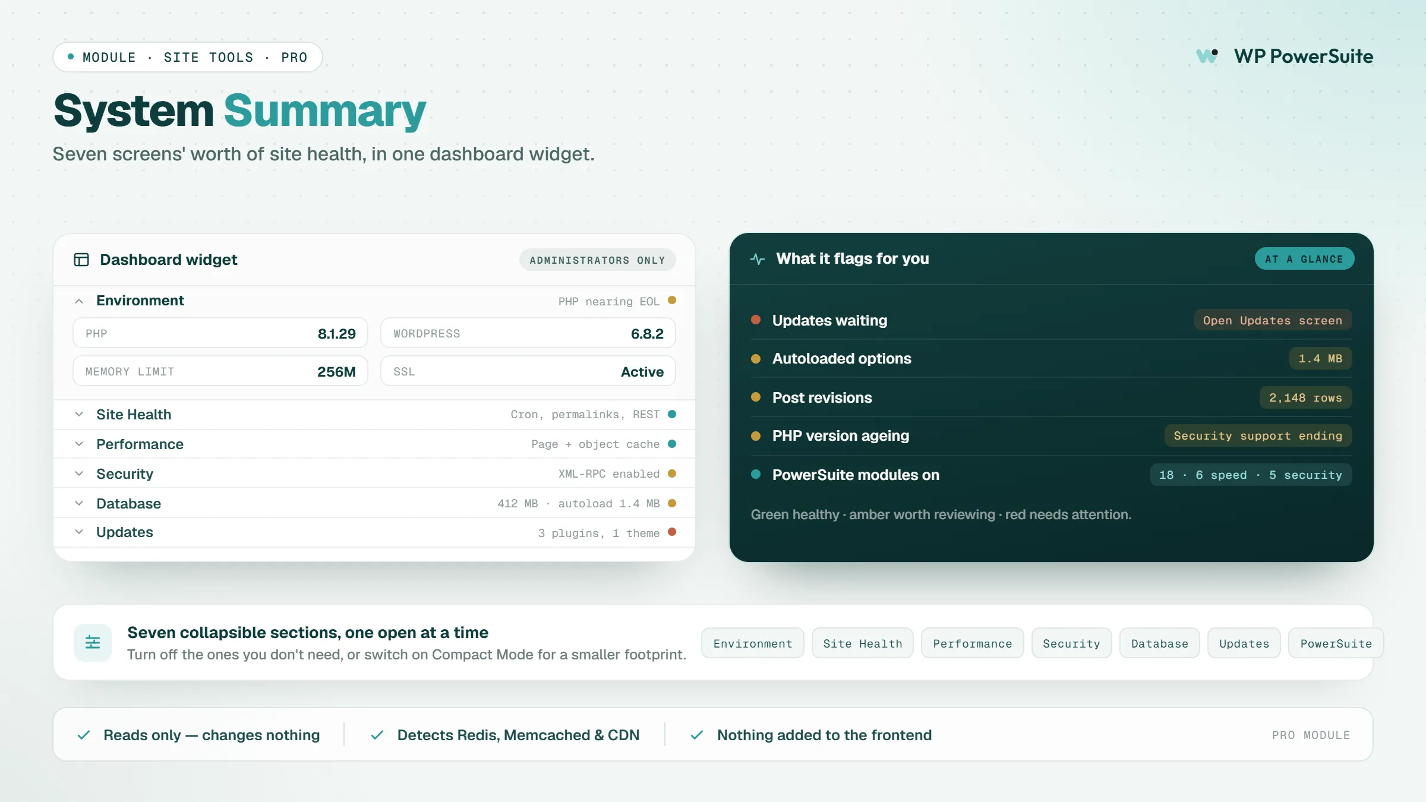Collapse the Environment section chevron
Viewport: 1426px width, 802px height.
click(x=79, y=301)
